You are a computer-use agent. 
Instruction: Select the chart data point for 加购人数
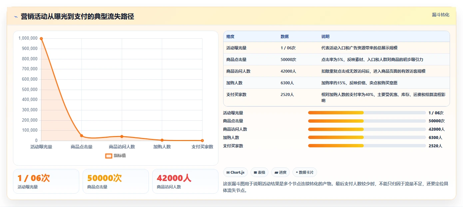pos(162,140)
